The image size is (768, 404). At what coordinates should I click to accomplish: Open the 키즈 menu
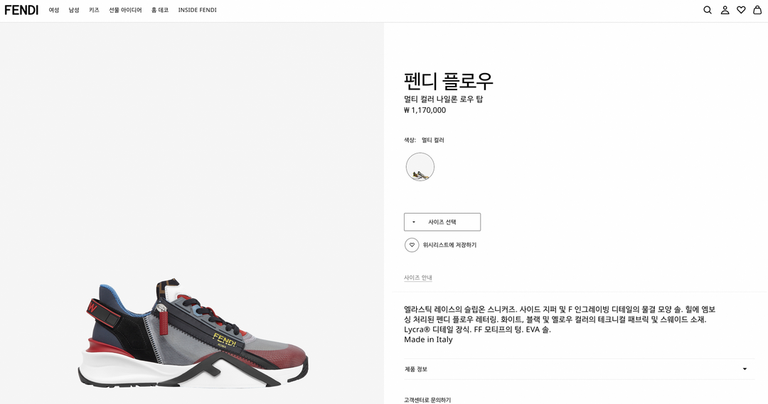point(94,10)
